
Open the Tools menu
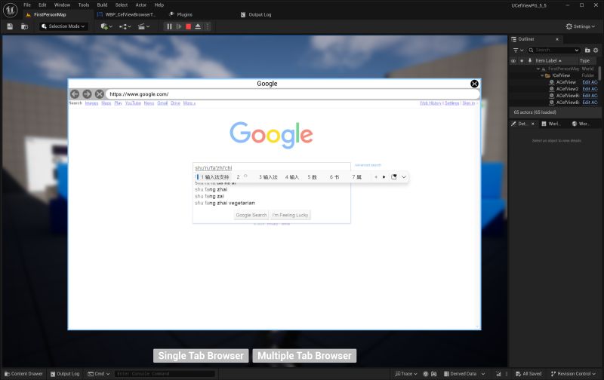pyautogui.click(x=84, y=5)
